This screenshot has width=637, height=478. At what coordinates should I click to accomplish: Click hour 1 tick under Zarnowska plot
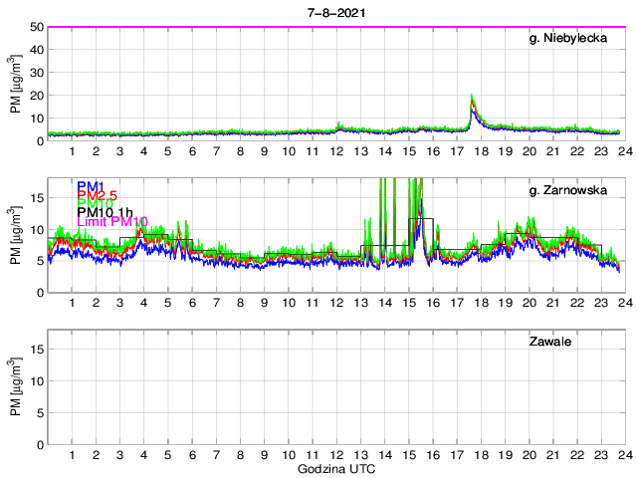tap(72, 303)
